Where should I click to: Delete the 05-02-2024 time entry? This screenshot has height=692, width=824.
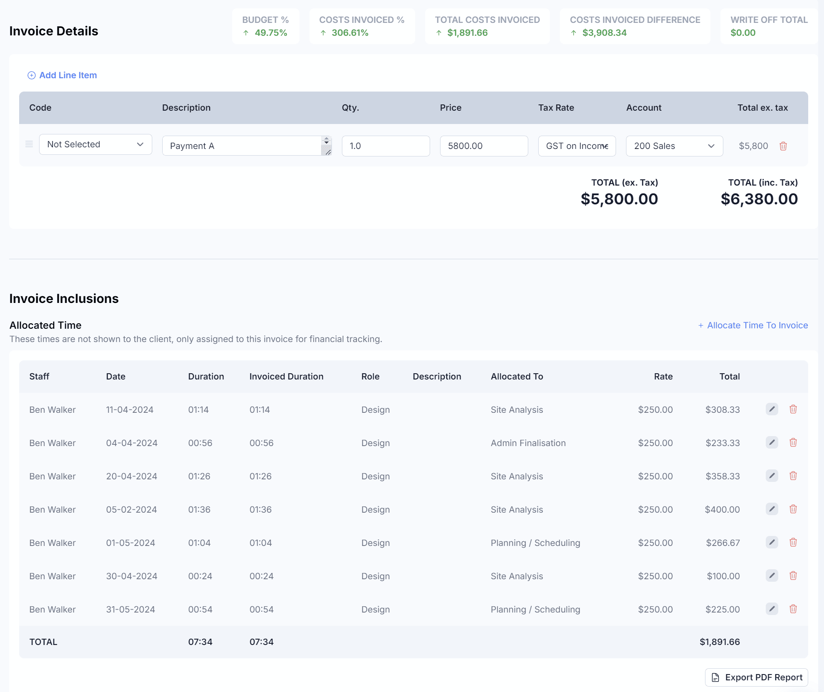pyautogui.click(x=793, y=509)
